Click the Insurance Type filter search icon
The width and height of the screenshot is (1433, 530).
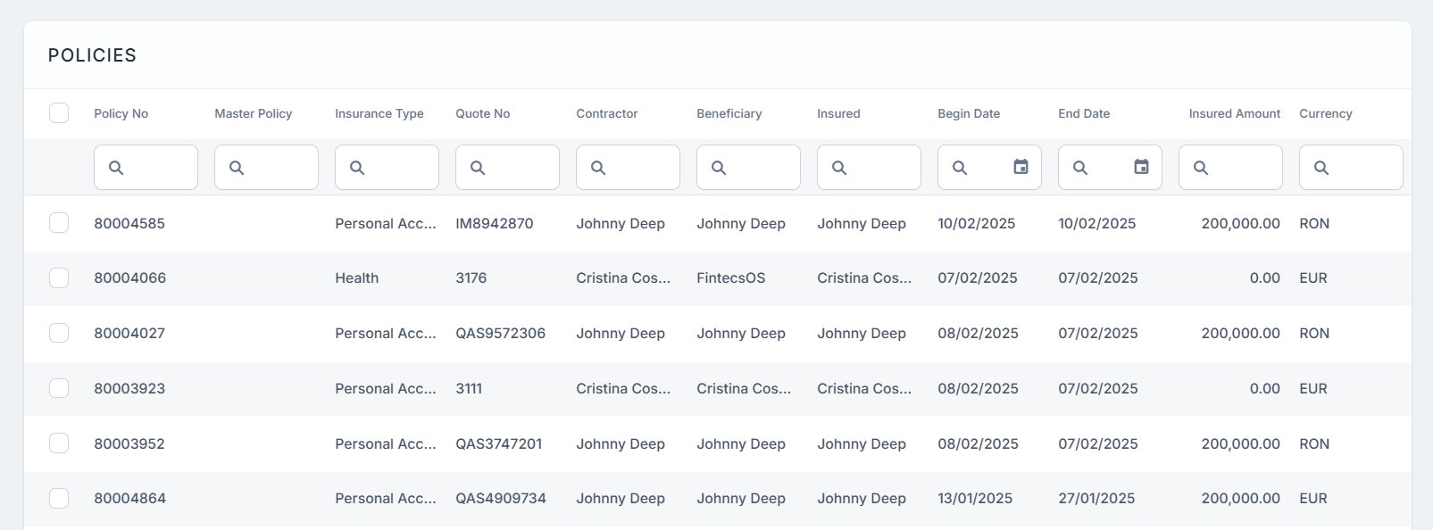coord(357,168)
